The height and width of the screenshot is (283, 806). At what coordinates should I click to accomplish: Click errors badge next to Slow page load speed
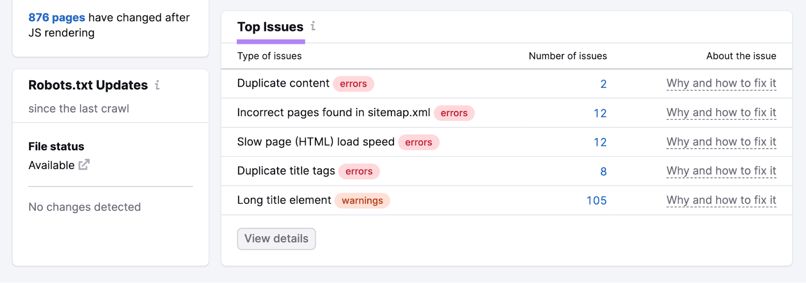[419, 142]
